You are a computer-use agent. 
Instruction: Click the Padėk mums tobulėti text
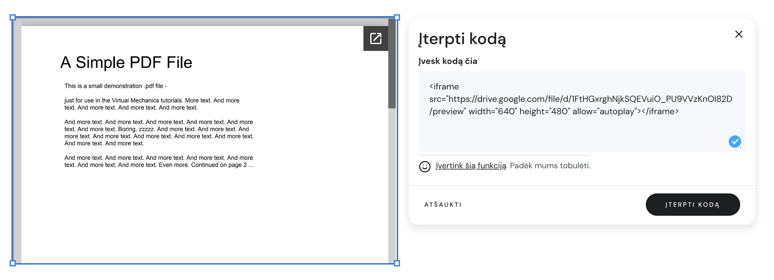tap(550, 166)
